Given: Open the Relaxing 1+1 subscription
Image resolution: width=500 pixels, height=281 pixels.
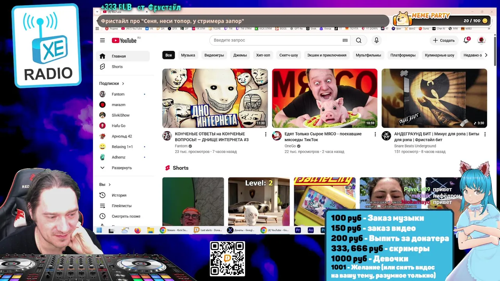Looking at the screenshot, I should [123, 147].
